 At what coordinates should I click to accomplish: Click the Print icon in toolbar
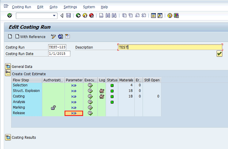[101, 15]
